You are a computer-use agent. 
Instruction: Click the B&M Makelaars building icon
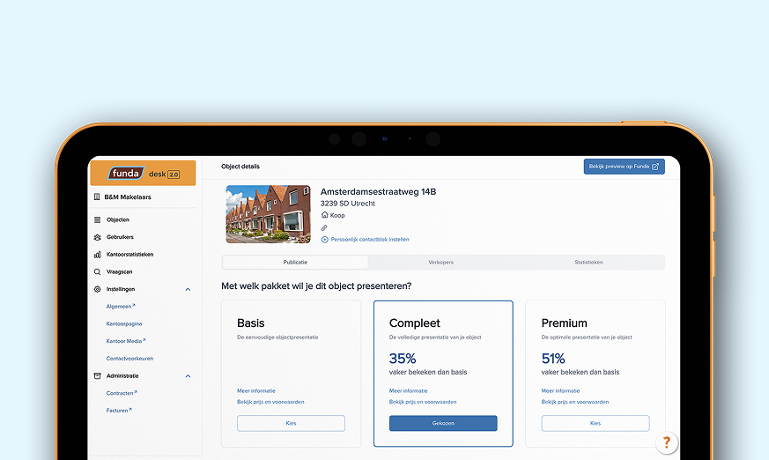97,197
